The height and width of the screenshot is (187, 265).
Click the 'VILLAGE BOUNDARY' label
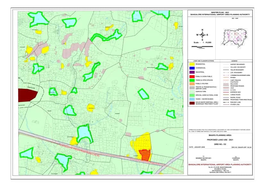(237, 67)
